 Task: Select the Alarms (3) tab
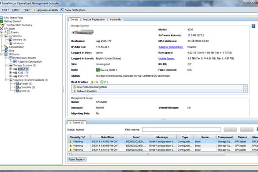pyautogui.click(x=77, y=123)
